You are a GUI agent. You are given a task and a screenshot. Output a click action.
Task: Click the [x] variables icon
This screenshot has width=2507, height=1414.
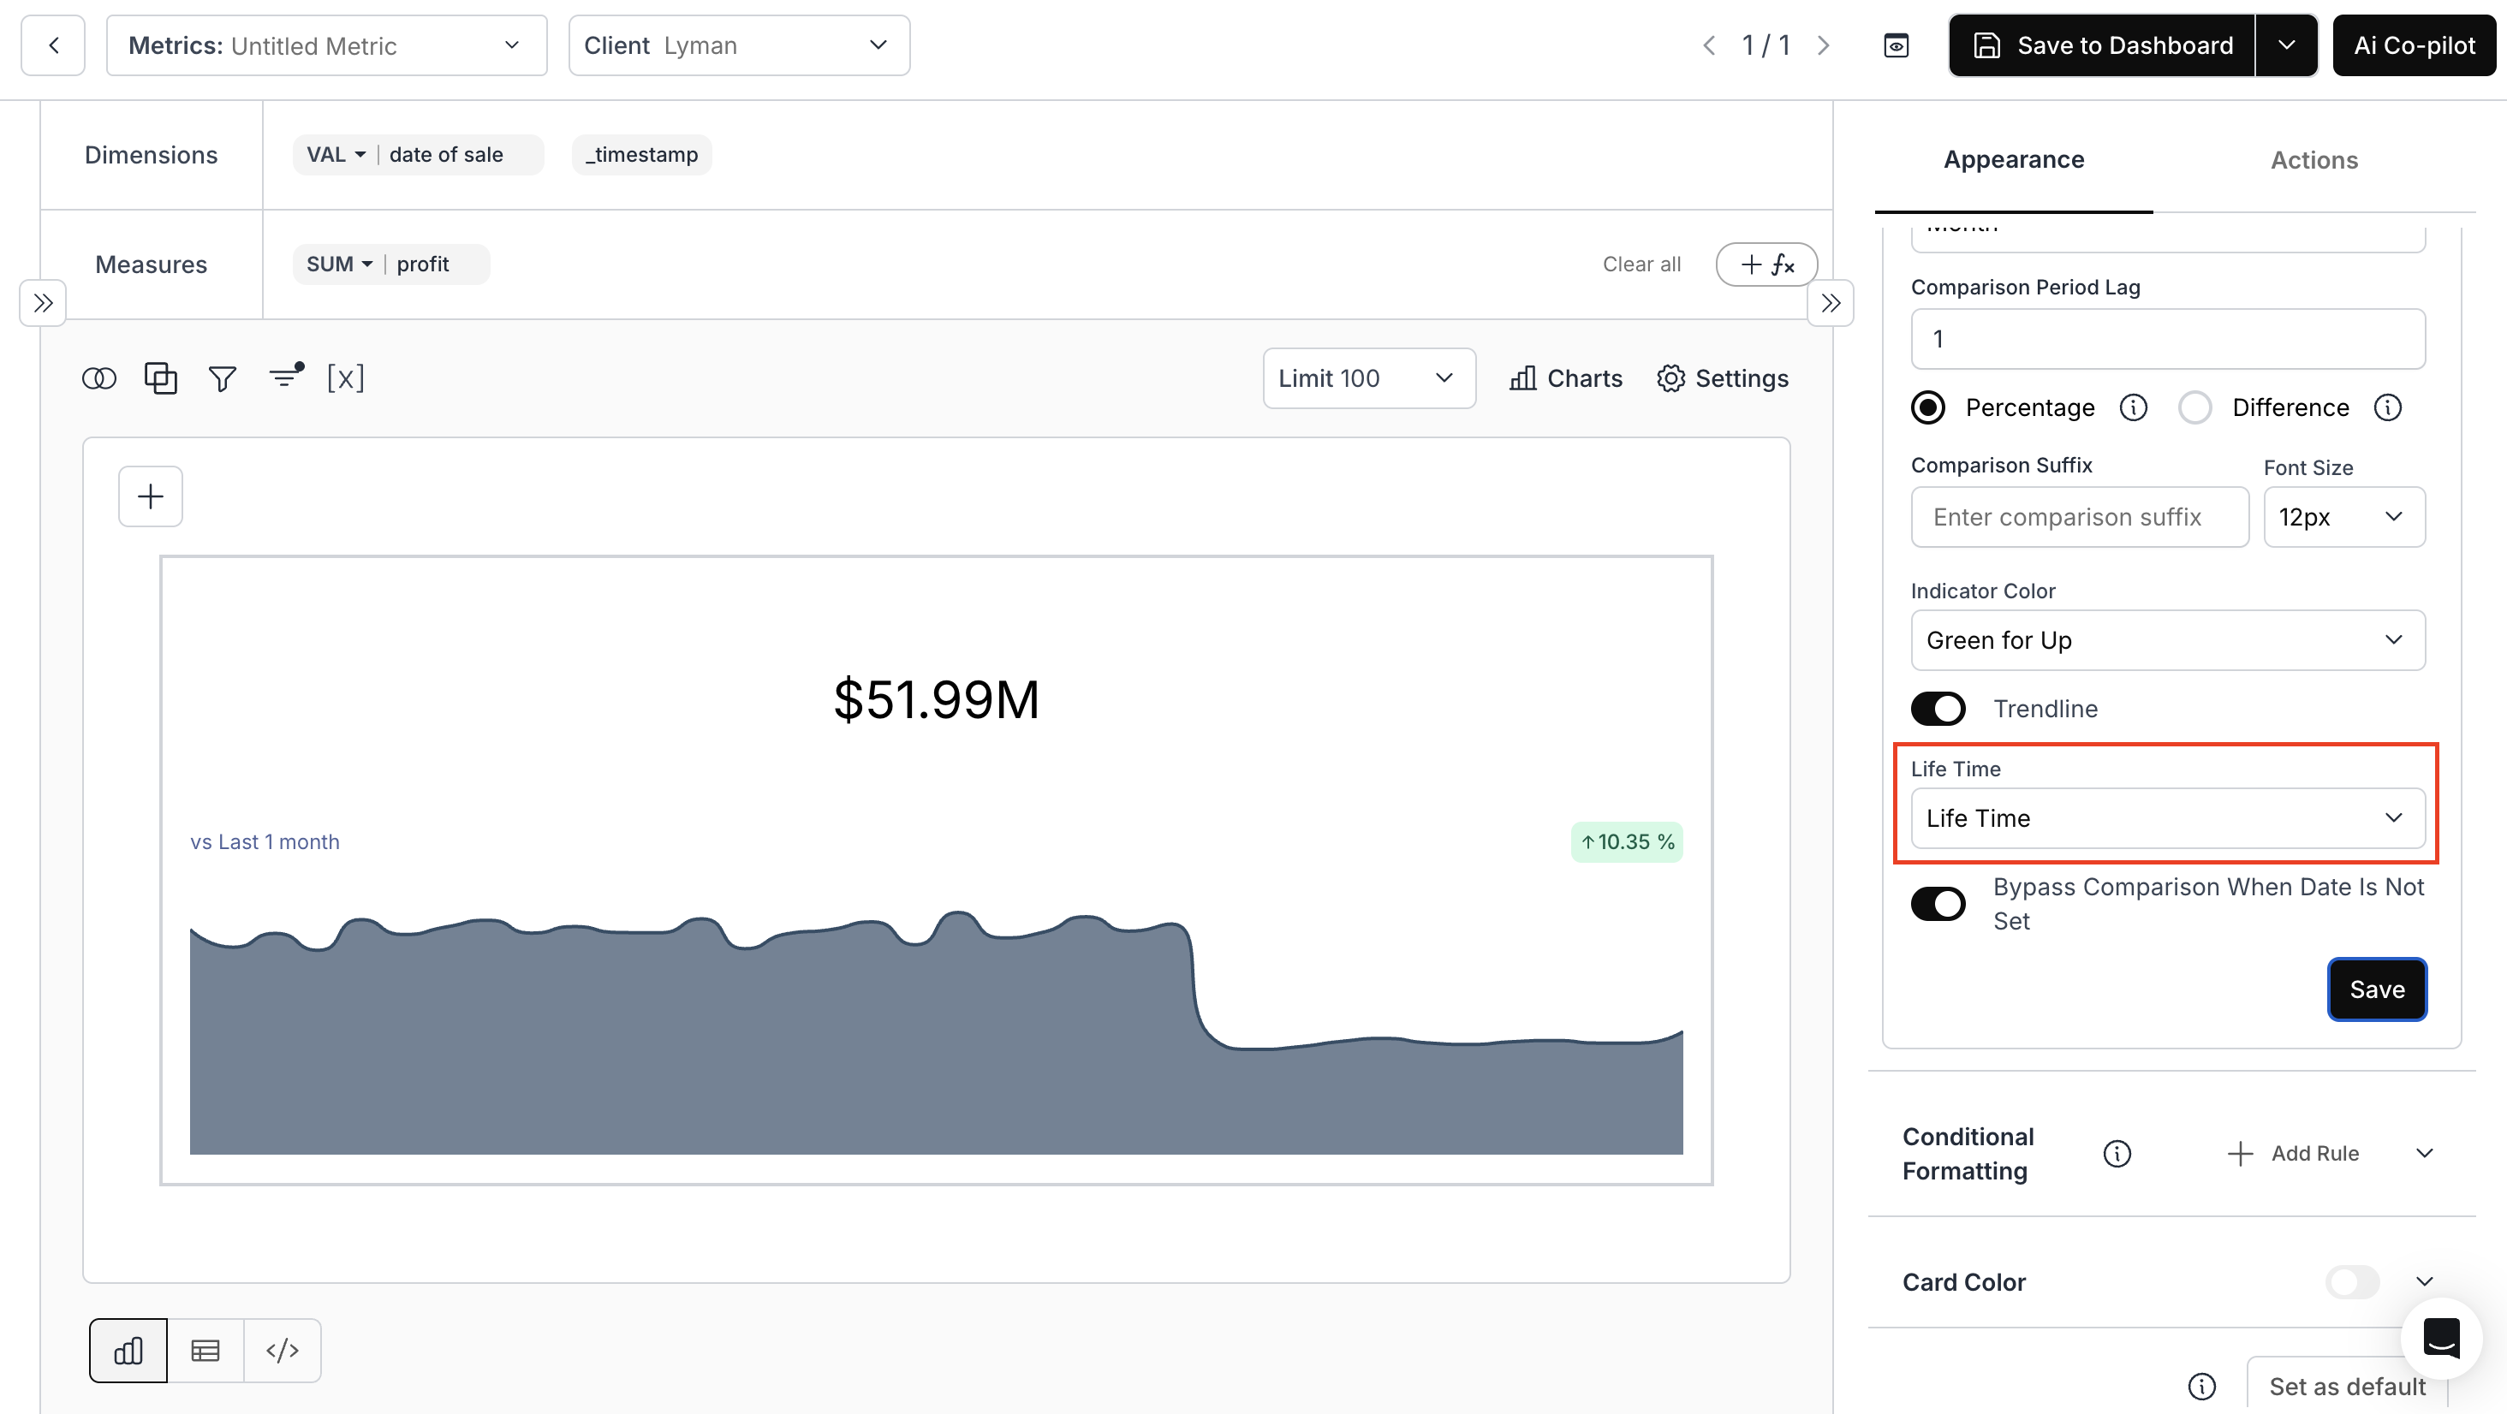tap(346, 377)
